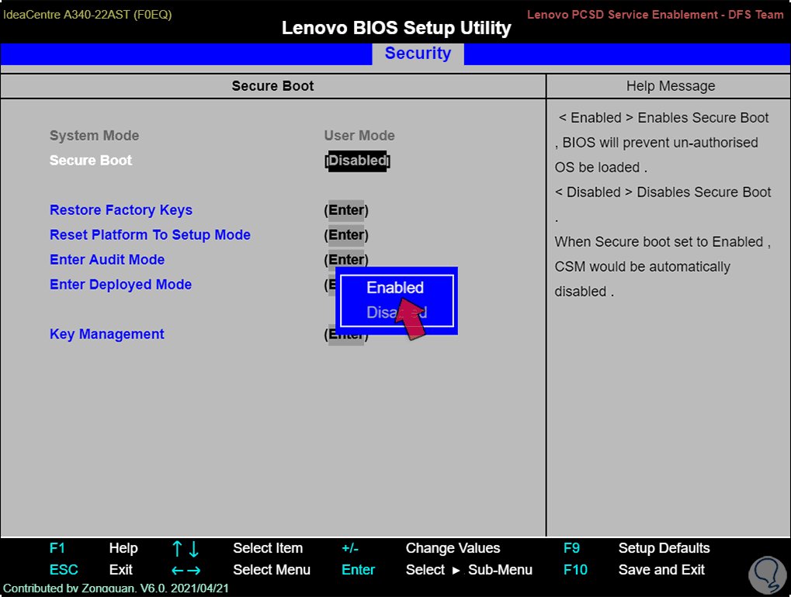Viewport: 791px width, 597px height.
Task: Click the Lenovo BIOS Setup Utility title
Action: pos(396,28)
